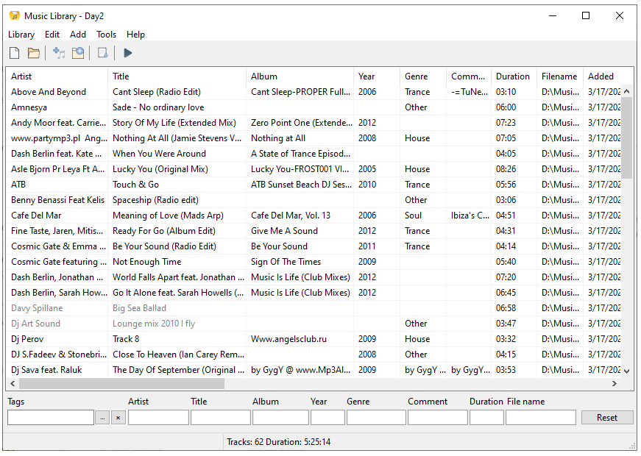641x456 pixels.
Task: Open the Tools menu
Action: pos(106,35)
